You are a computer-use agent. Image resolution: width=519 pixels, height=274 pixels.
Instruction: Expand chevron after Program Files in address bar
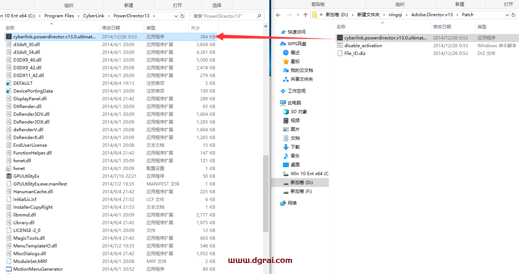(x=78, y=16)
